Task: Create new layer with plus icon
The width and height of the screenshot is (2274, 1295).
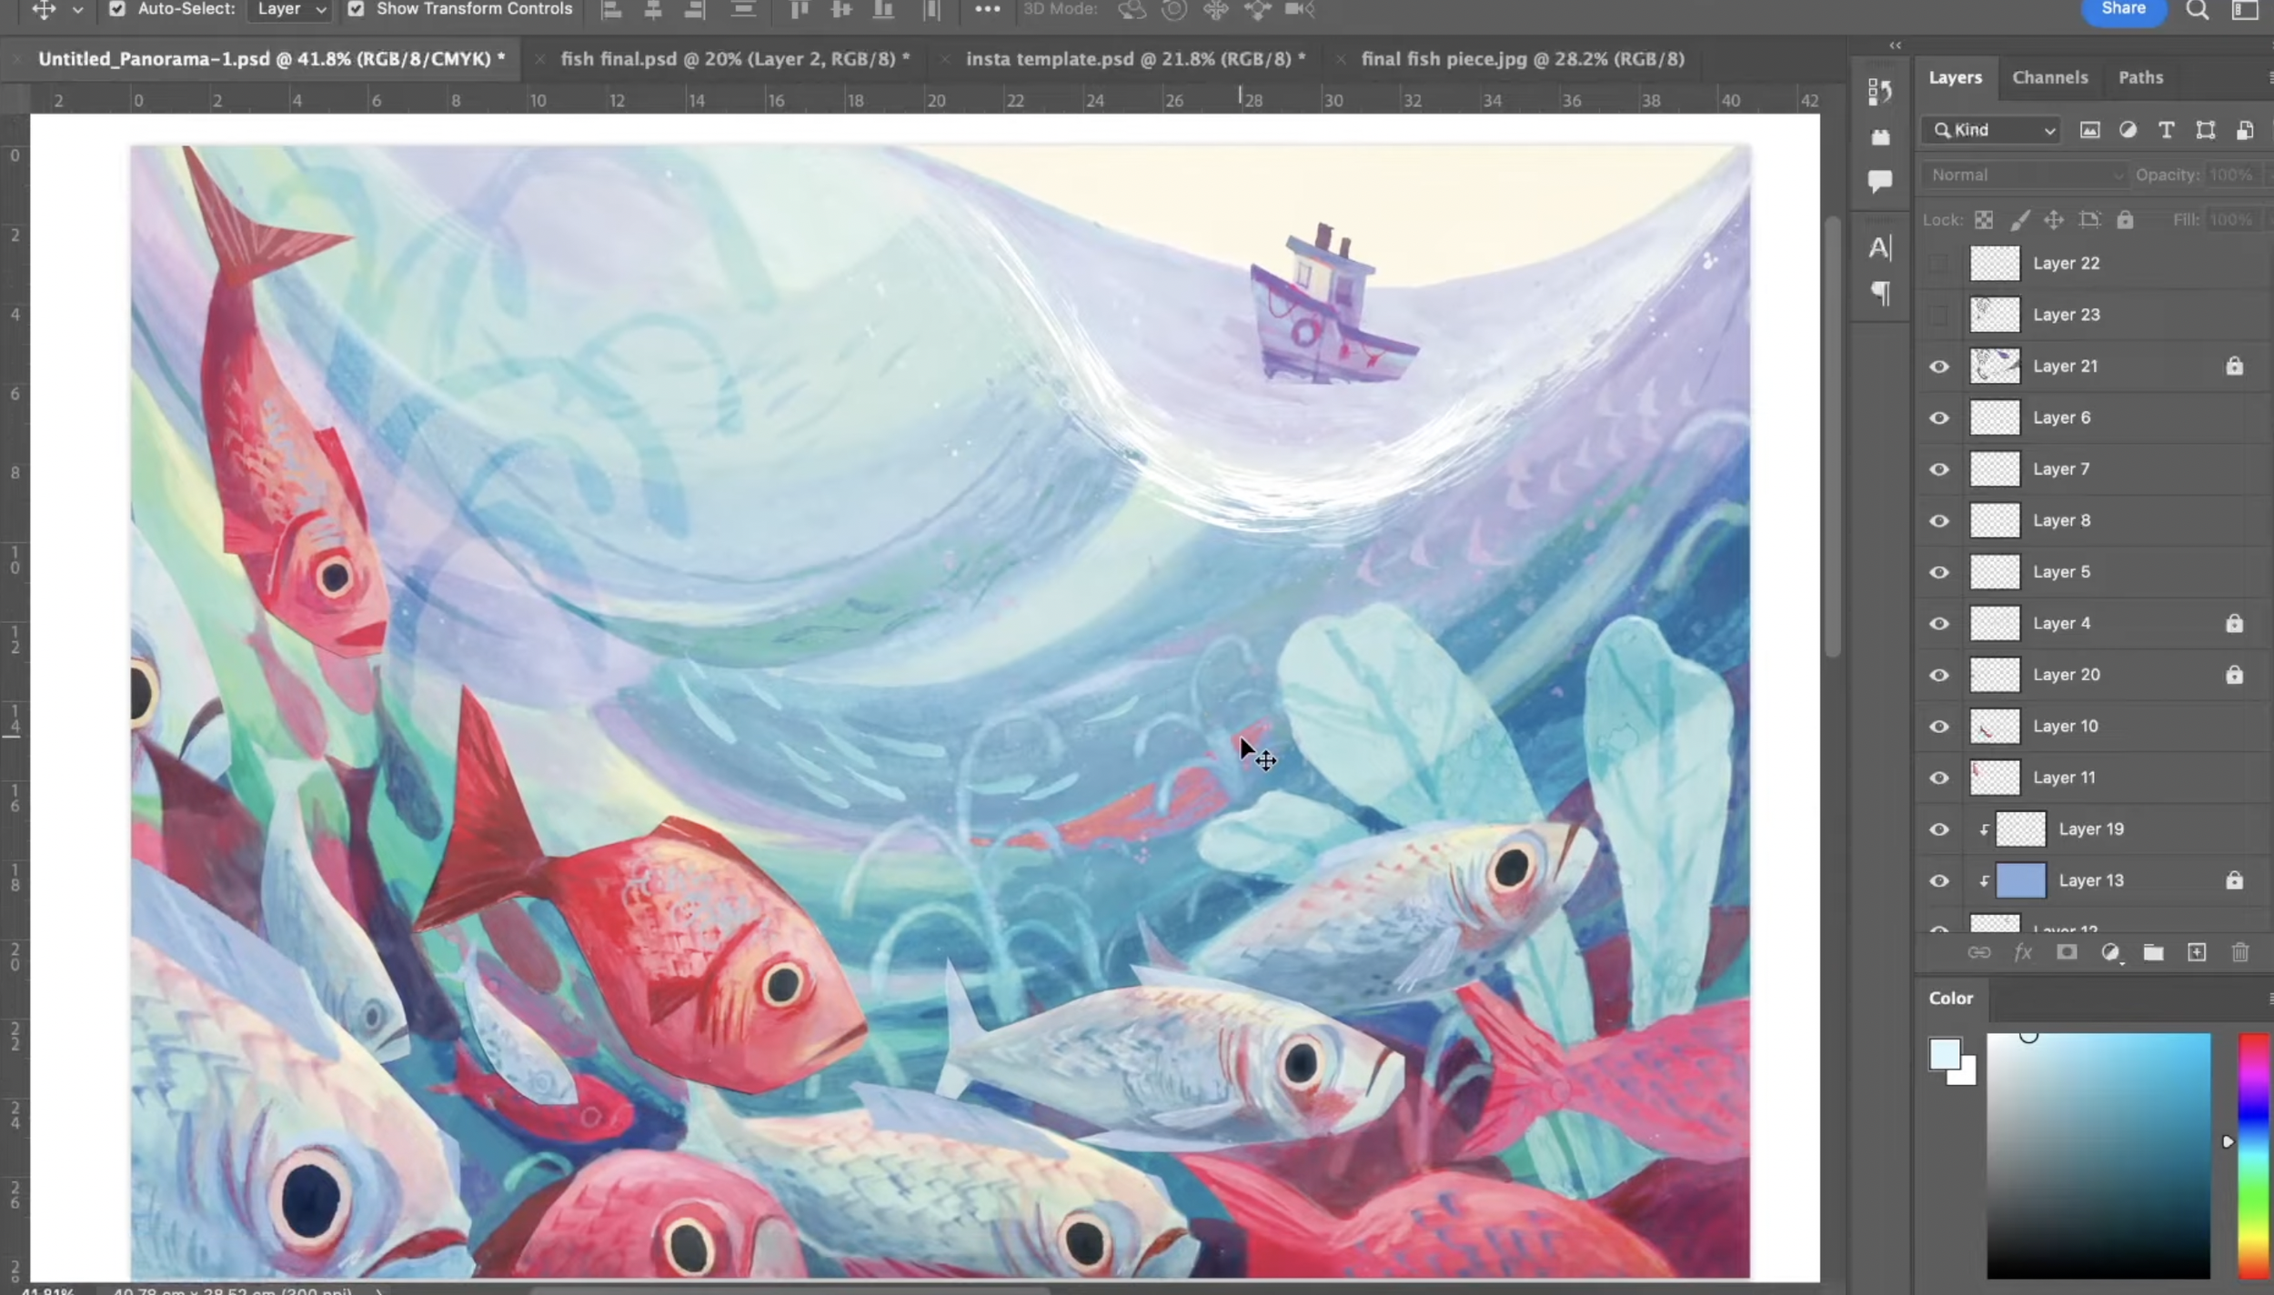Action: (2196, 952)
